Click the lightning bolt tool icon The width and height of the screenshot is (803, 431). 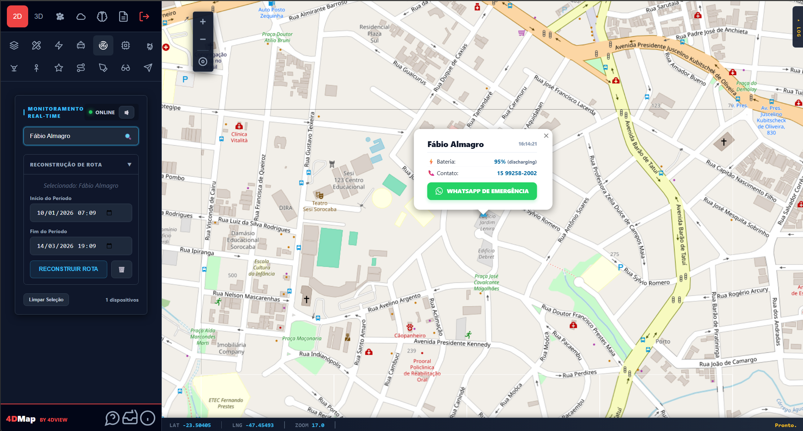[59, 45]
